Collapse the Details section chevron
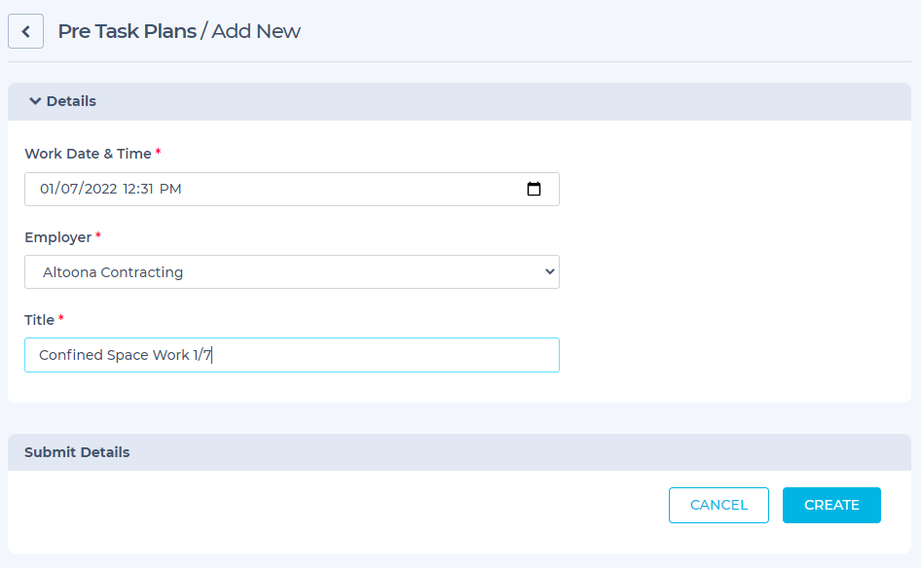Image resolution: width=921 pixels, height=568 pixels. 35,101
